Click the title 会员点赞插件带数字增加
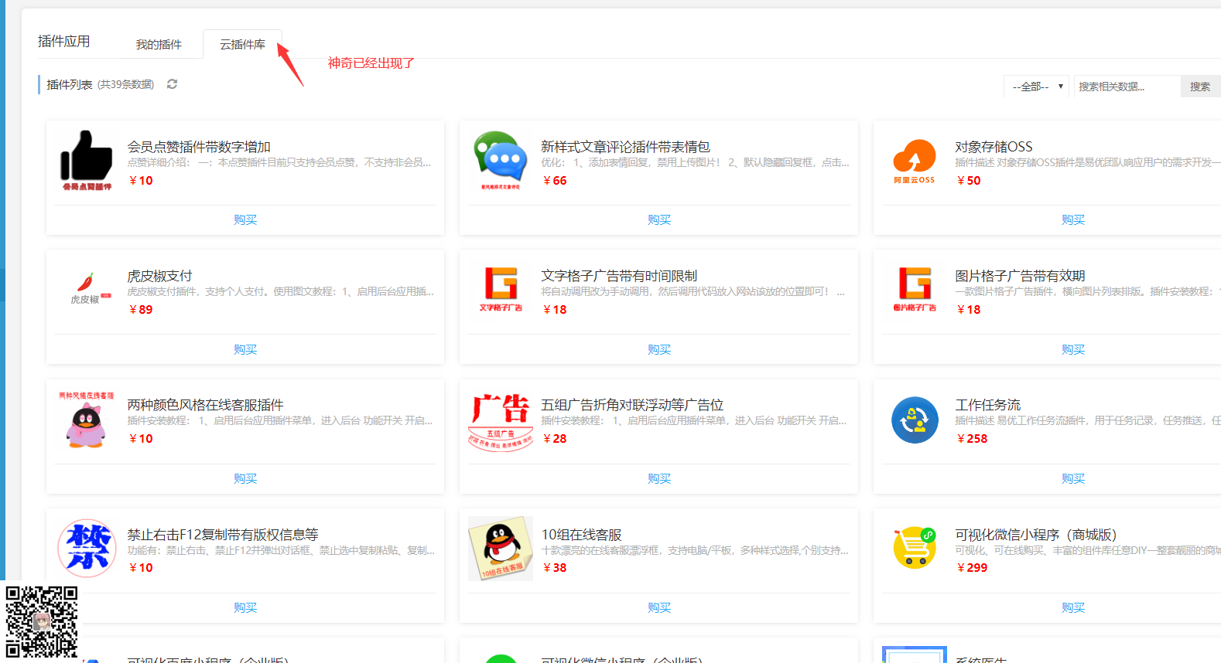Viewport: 1221px width, 663px height. pos(199,147)
